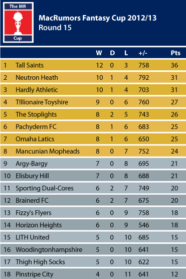Click the D column header

112,53
